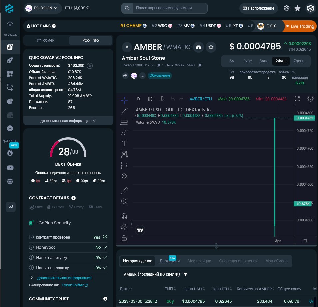Open the AMBER trades filter funnel

[185, 275]
